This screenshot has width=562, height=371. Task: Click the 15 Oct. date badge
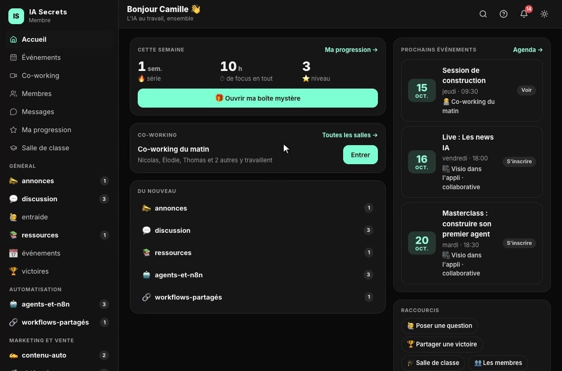pyautogui.click(x=422, y=90)
